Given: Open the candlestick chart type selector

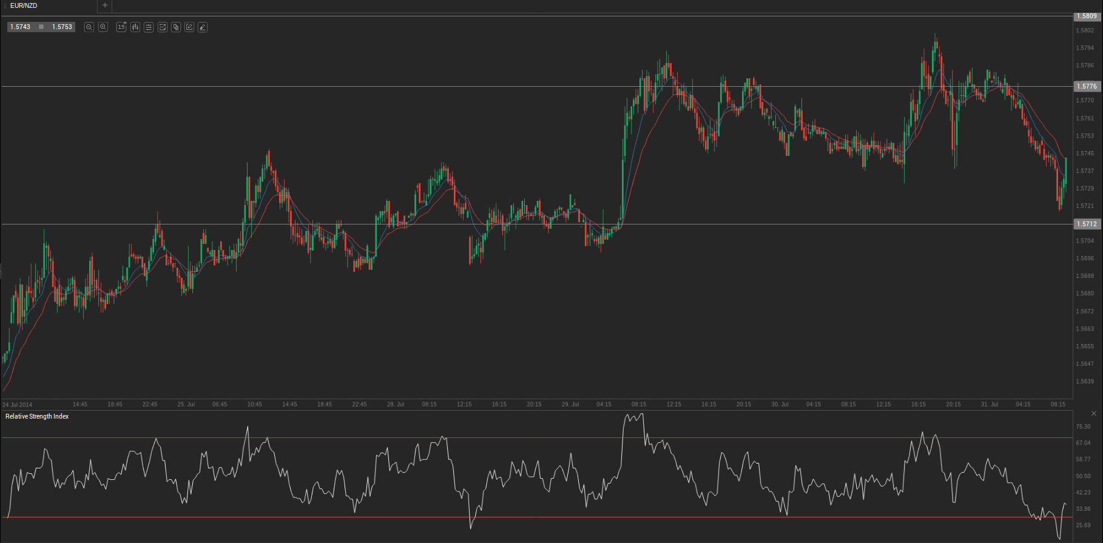Looking at the screenshot, I should pos(135,27).
